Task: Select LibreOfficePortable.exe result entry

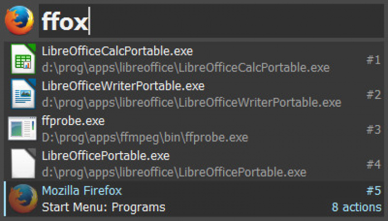Action: (x=194, y=164)
